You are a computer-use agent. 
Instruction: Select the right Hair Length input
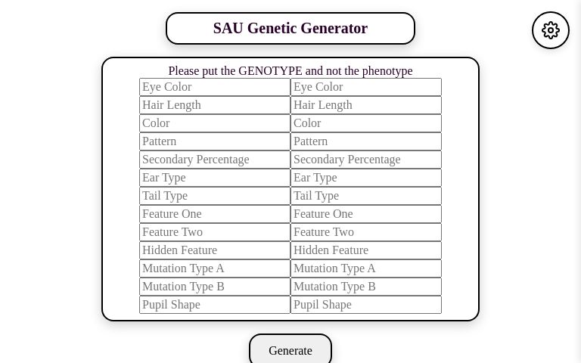tap(366, 105)
